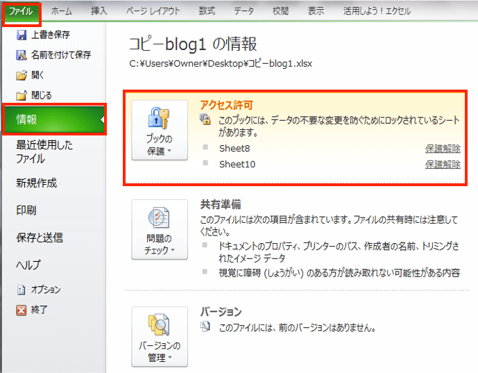This screenshot has width=478, height=373.
Task: Click the オプション document icon
Action: [x=21, y=290]
